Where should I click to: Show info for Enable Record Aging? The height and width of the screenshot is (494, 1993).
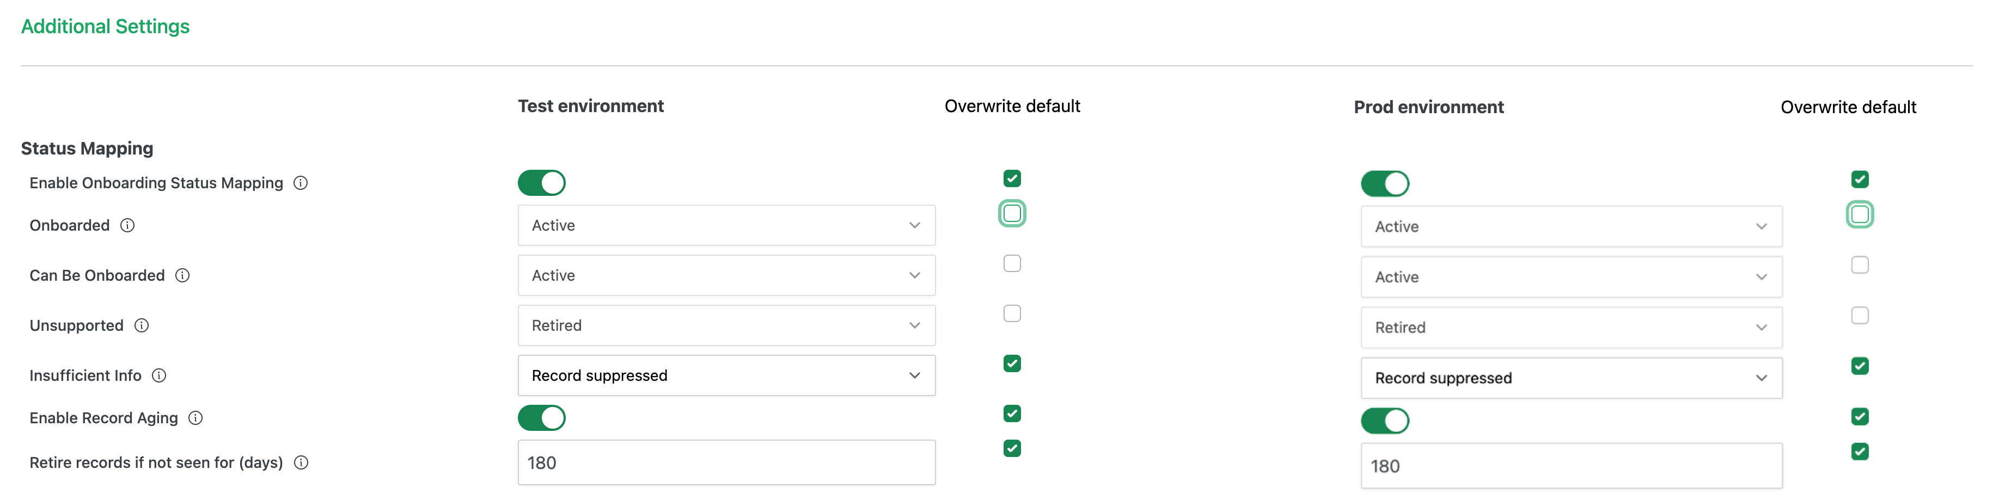(x=195, y=418)
